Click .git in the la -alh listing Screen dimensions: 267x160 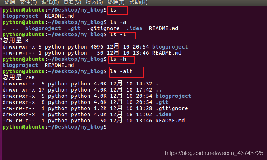pyautogui.click(x=162, y=102)
